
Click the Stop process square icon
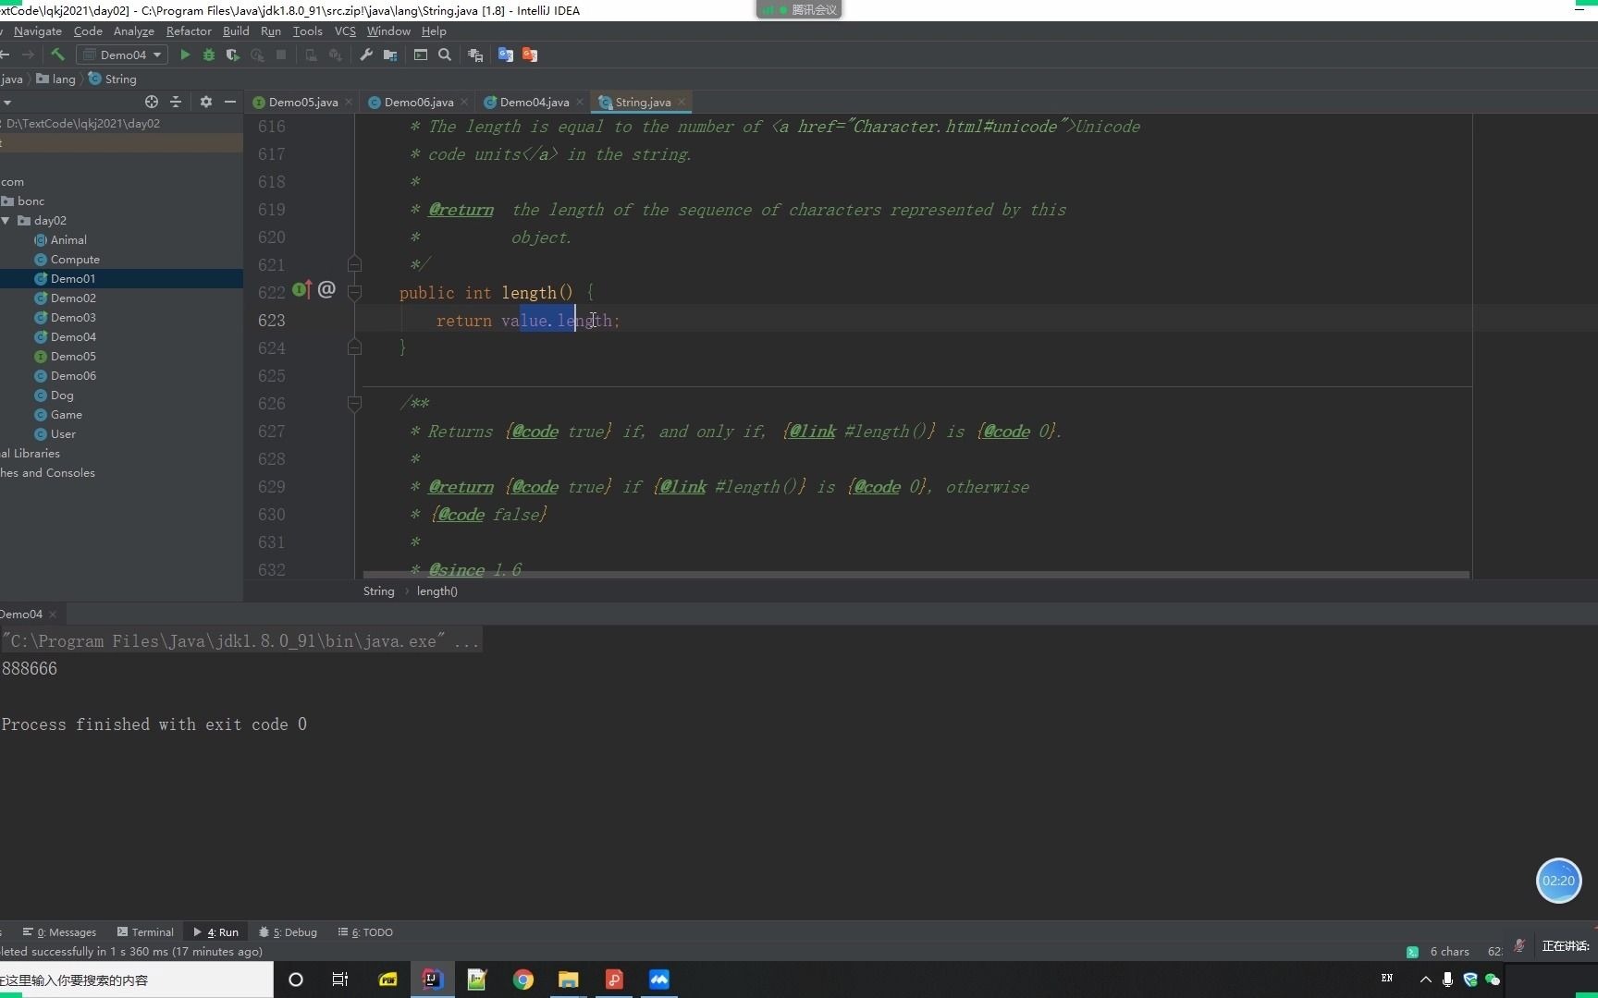click(281, 55)
